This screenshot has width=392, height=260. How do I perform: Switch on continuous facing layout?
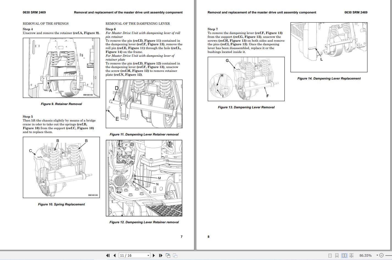coord(352,255)
